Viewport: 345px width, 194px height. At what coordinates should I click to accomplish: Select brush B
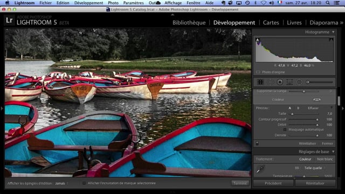coord(298,108)
